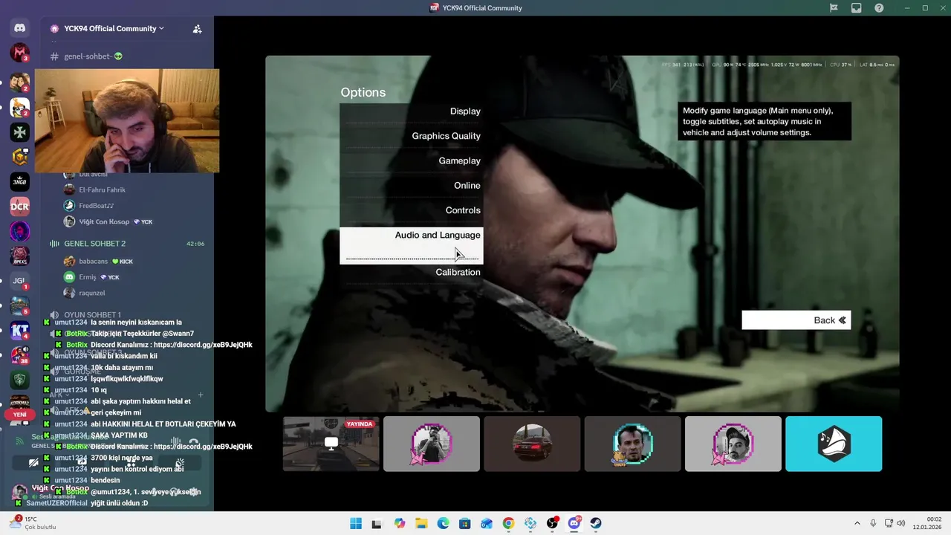The image size is (951, 535).
Task: Click the invite people icon beside server name
Action: click(x=197, y=29)
